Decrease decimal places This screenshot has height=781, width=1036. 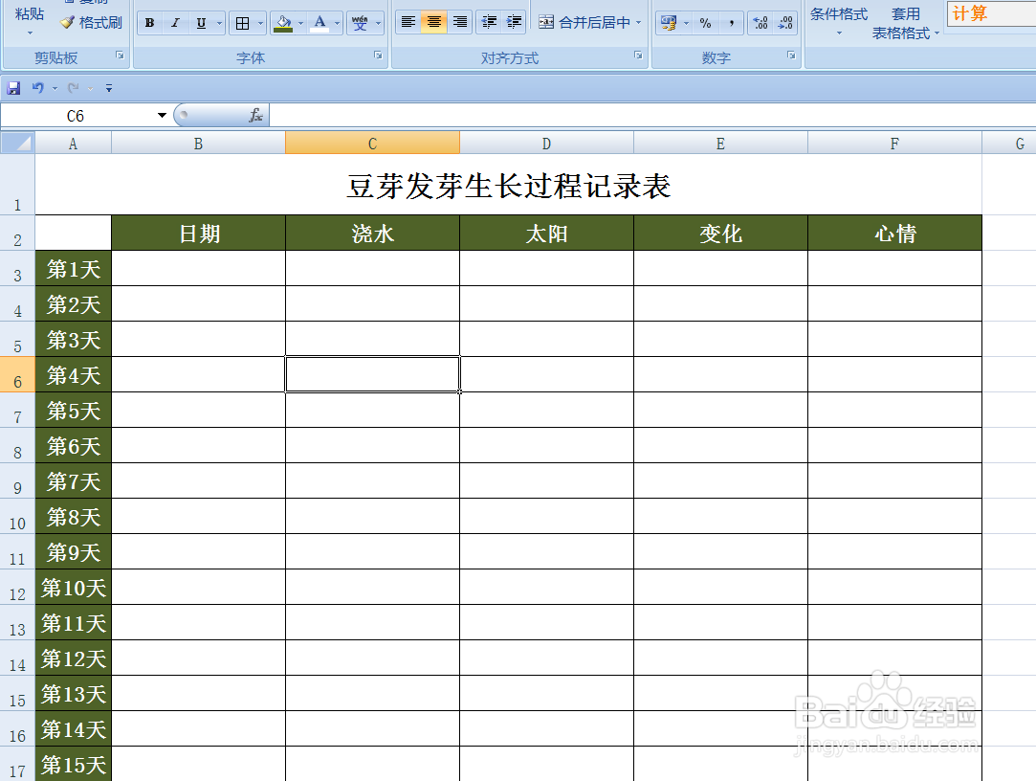(785, 23)
